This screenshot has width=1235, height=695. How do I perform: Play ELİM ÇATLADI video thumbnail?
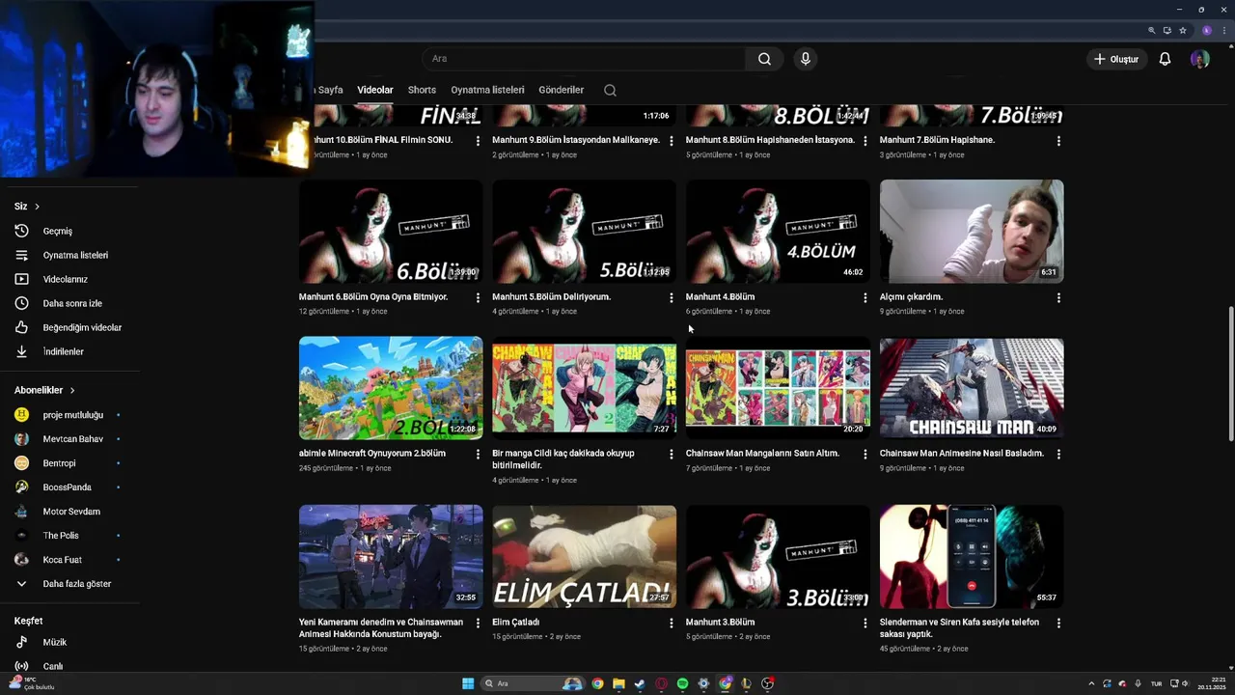[x=584, y=557]
